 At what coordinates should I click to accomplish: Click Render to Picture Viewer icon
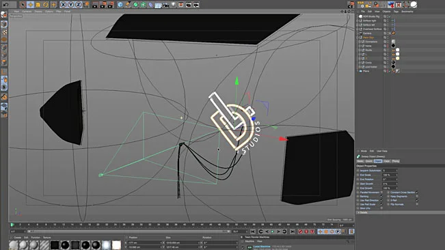coord(103,5)
